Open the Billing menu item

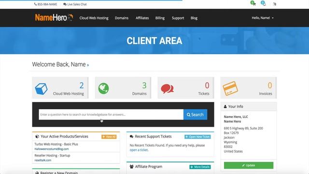[x=160, y=18]
